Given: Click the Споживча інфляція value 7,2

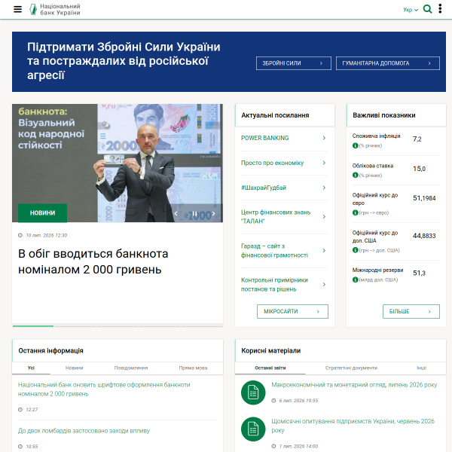Looking at the screenshot, I should pyautogui.click(x=417, y=139).
